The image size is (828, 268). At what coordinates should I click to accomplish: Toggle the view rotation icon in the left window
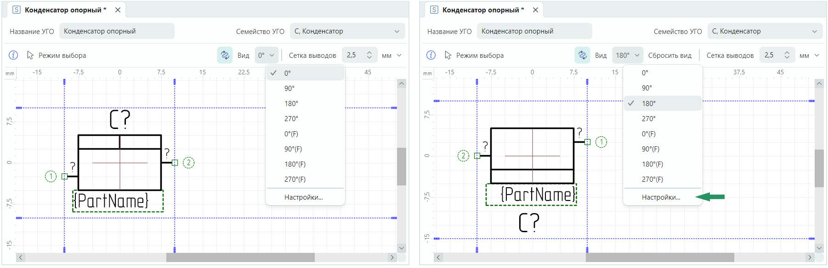(225, 55)
